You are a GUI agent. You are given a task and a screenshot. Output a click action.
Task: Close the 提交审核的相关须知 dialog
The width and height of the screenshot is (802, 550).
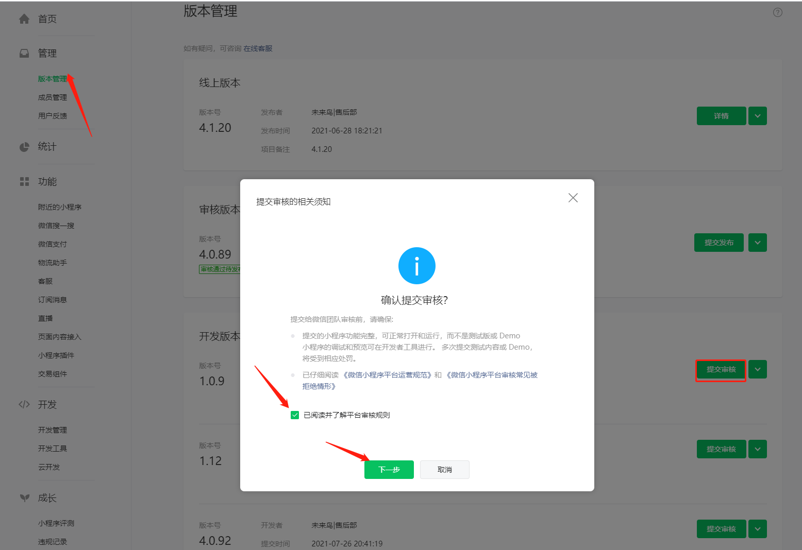point(573,198)
